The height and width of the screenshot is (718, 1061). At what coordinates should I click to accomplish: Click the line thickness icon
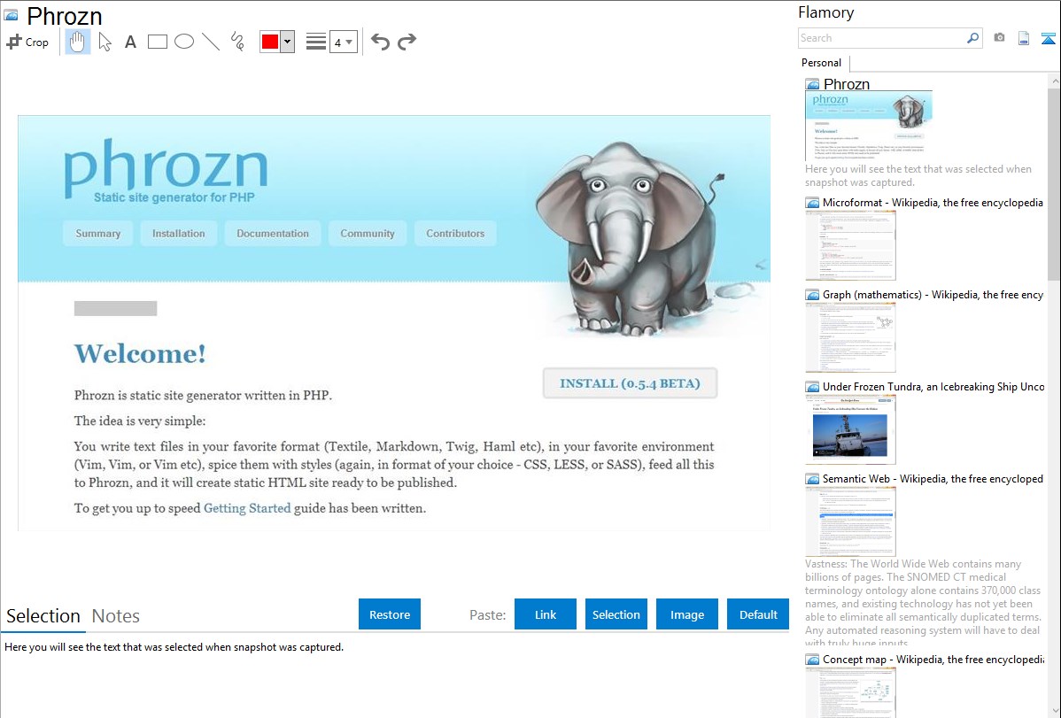click(x=316, y=42)
